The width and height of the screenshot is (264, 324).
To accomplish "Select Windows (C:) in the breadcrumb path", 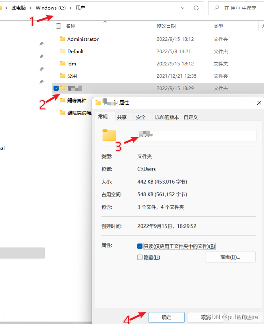I will click(51, 8).
